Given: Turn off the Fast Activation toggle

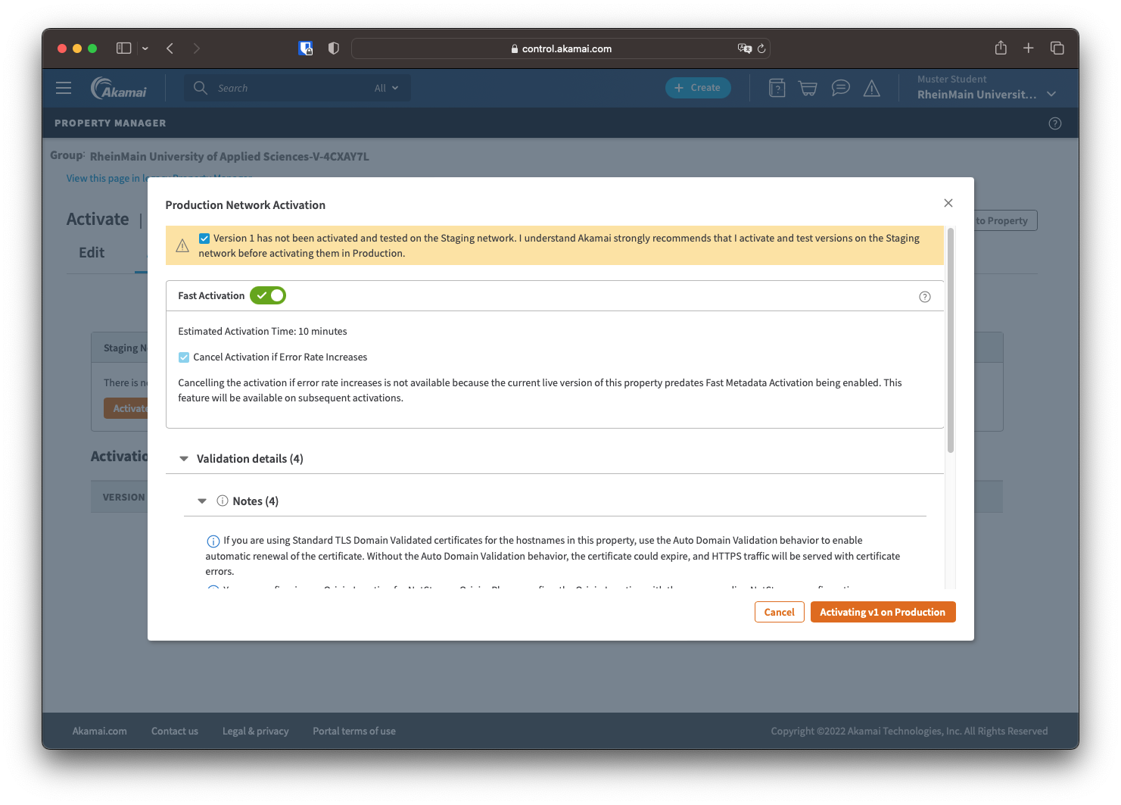Looking at the screenshot, I should [268, 295].
